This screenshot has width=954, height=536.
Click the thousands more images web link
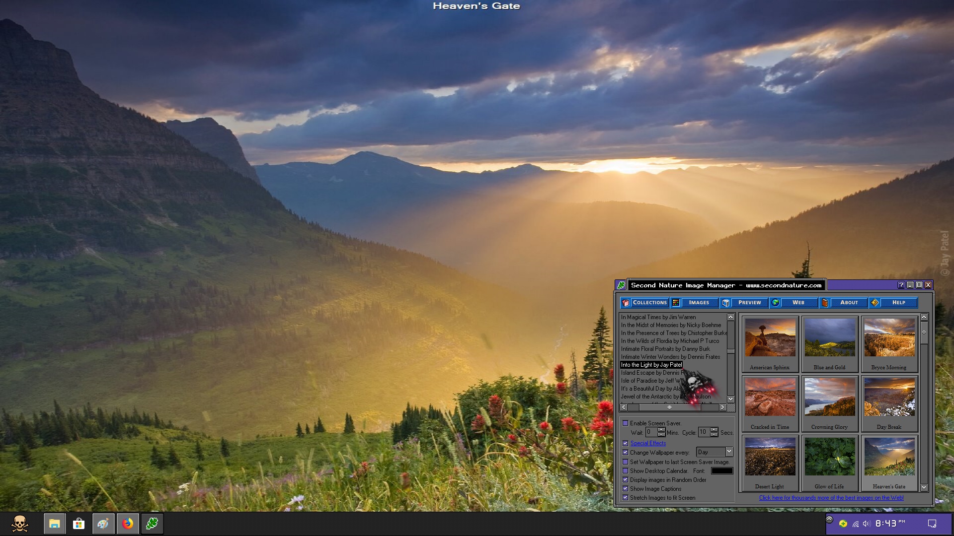coord(831,498)
